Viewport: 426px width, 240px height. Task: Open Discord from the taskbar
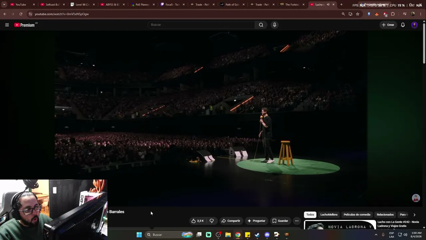(267, 235)
